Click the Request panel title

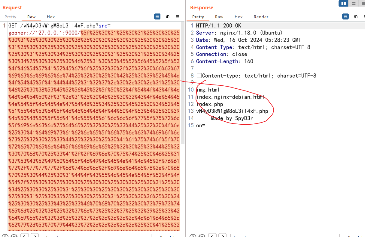tap(12, 7)
